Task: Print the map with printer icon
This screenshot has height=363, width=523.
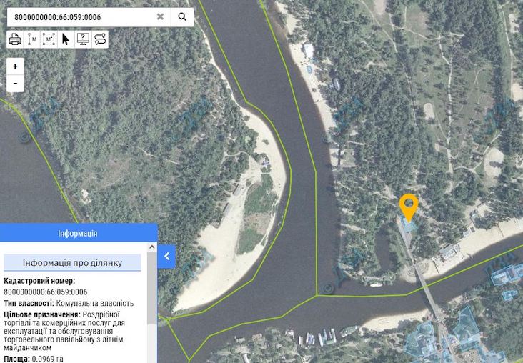Action: [14, 39]
